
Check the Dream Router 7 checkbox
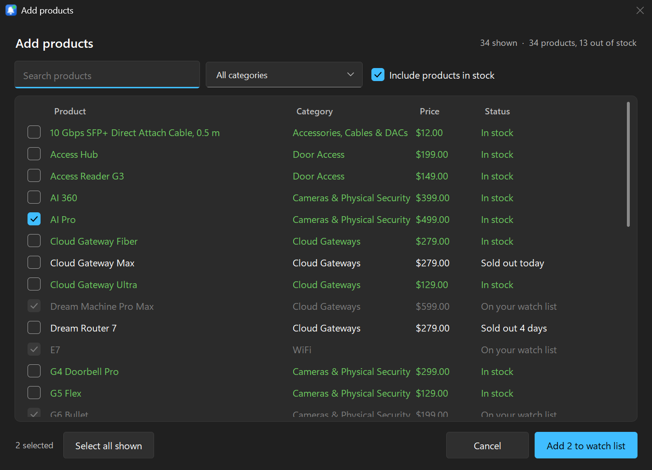(x=34, y=328)
